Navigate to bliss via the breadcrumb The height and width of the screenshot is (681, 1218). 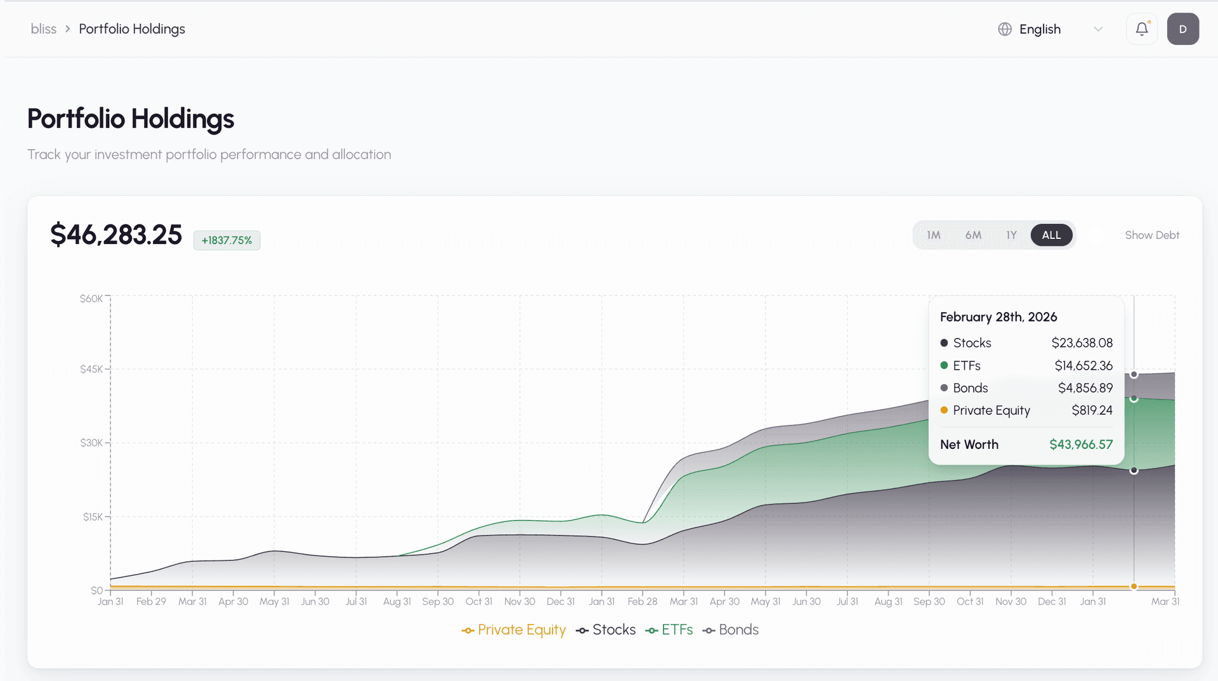click(x=43, y=29)
